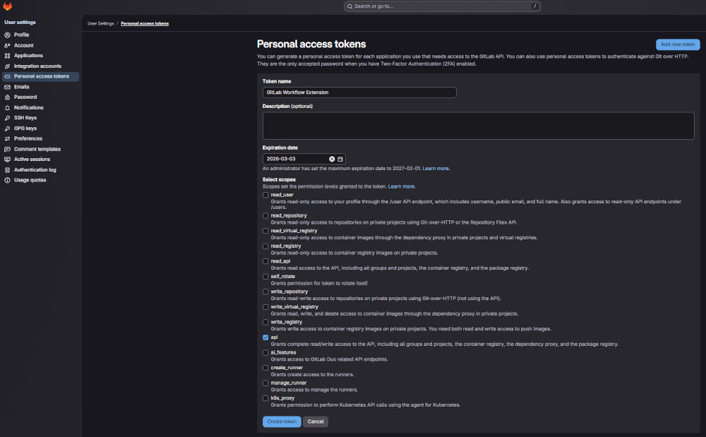Go to User Settings breadcrumb

[100, 23]
